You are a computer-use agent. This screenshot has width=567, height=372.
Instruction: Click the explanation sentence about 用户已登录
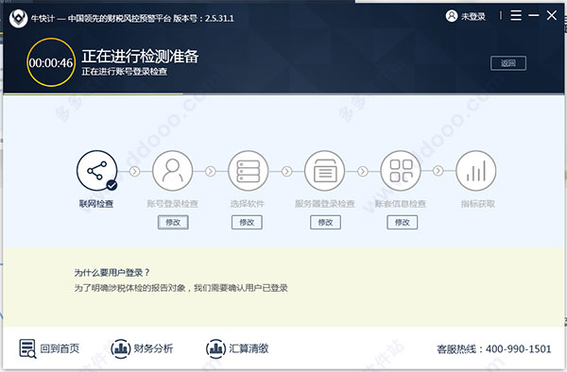pos(180,288)
